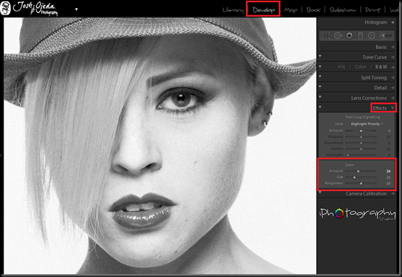Viewport: 402px width, 277px height.
Task: Click the vignetting Amount slider handle
Action: point(361,130)
